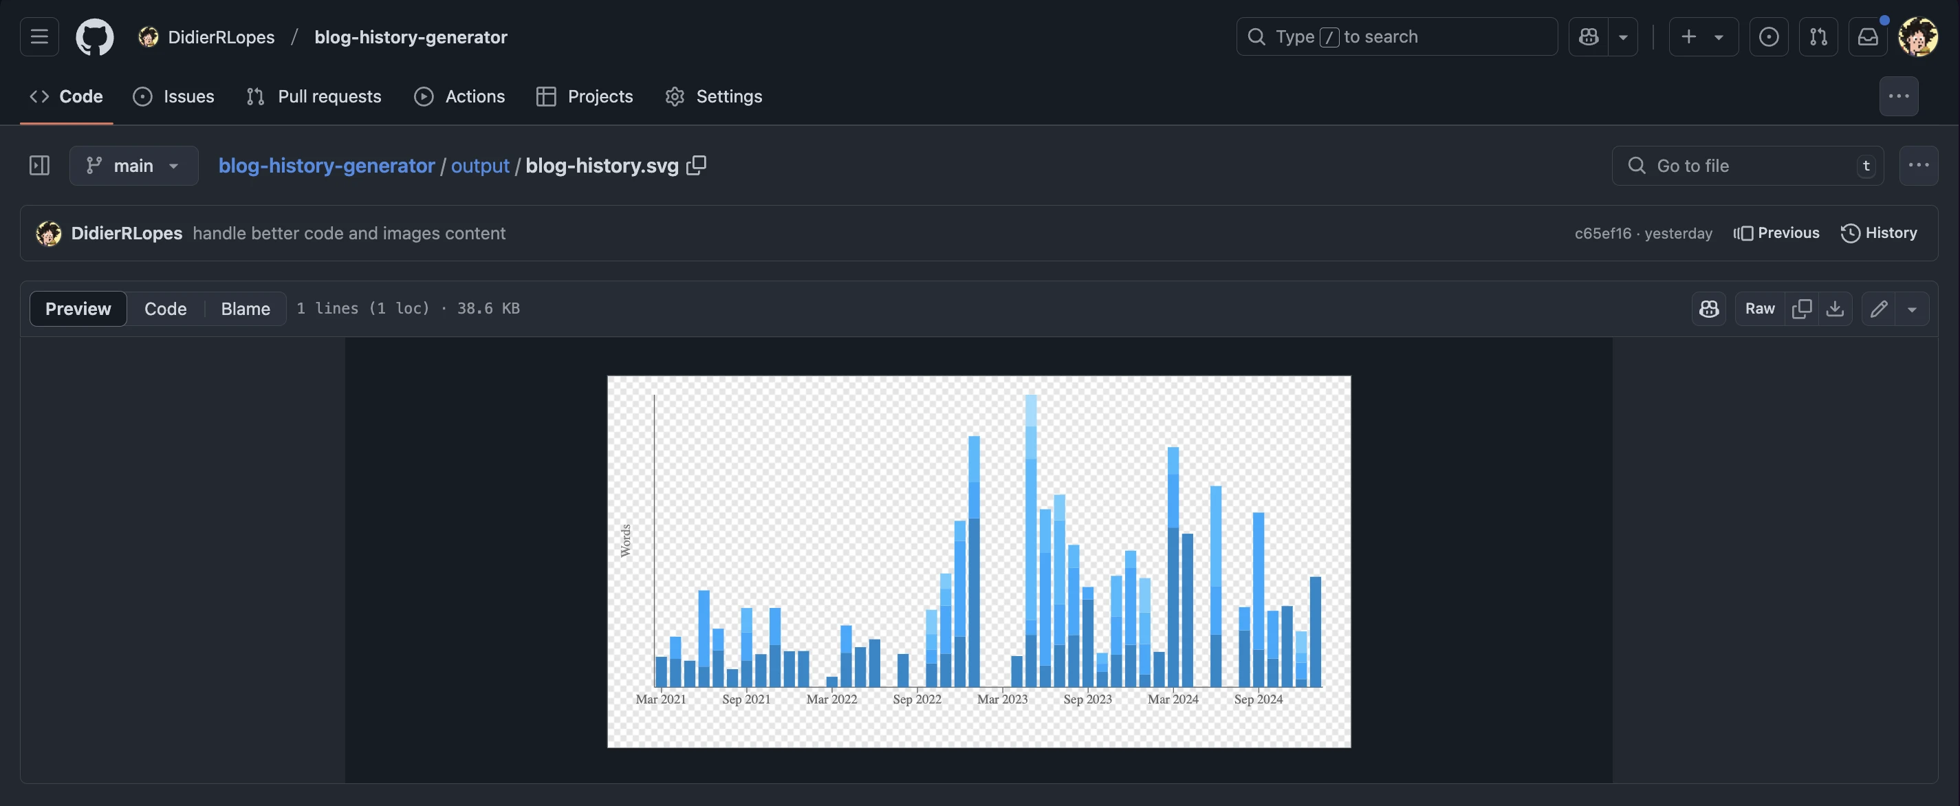The height and width of the screenshot is (806, 1960).
Task: Switch to Preview view mode
Action: click(78, 308)
